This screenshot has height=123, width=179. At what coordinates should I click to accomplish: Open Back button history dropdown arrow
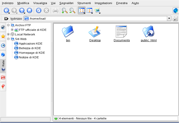point(9,13)
